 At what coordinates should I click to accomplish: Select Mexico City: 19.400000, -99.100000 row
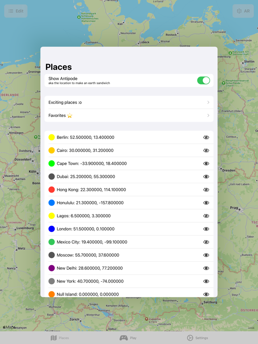[129, 242]
